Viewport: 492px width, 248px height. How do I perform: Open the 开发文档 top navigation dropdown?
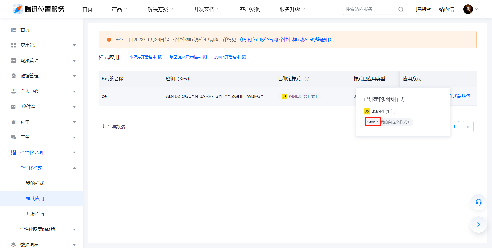207,9
